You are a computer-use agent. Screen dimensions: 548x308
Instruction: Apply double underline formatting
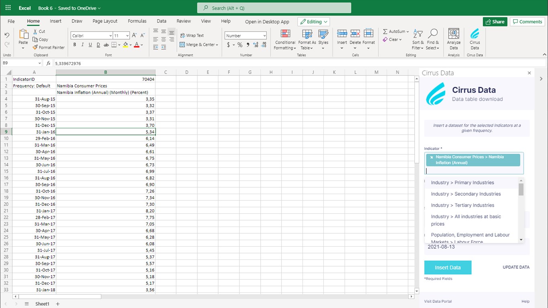point(98,45)
